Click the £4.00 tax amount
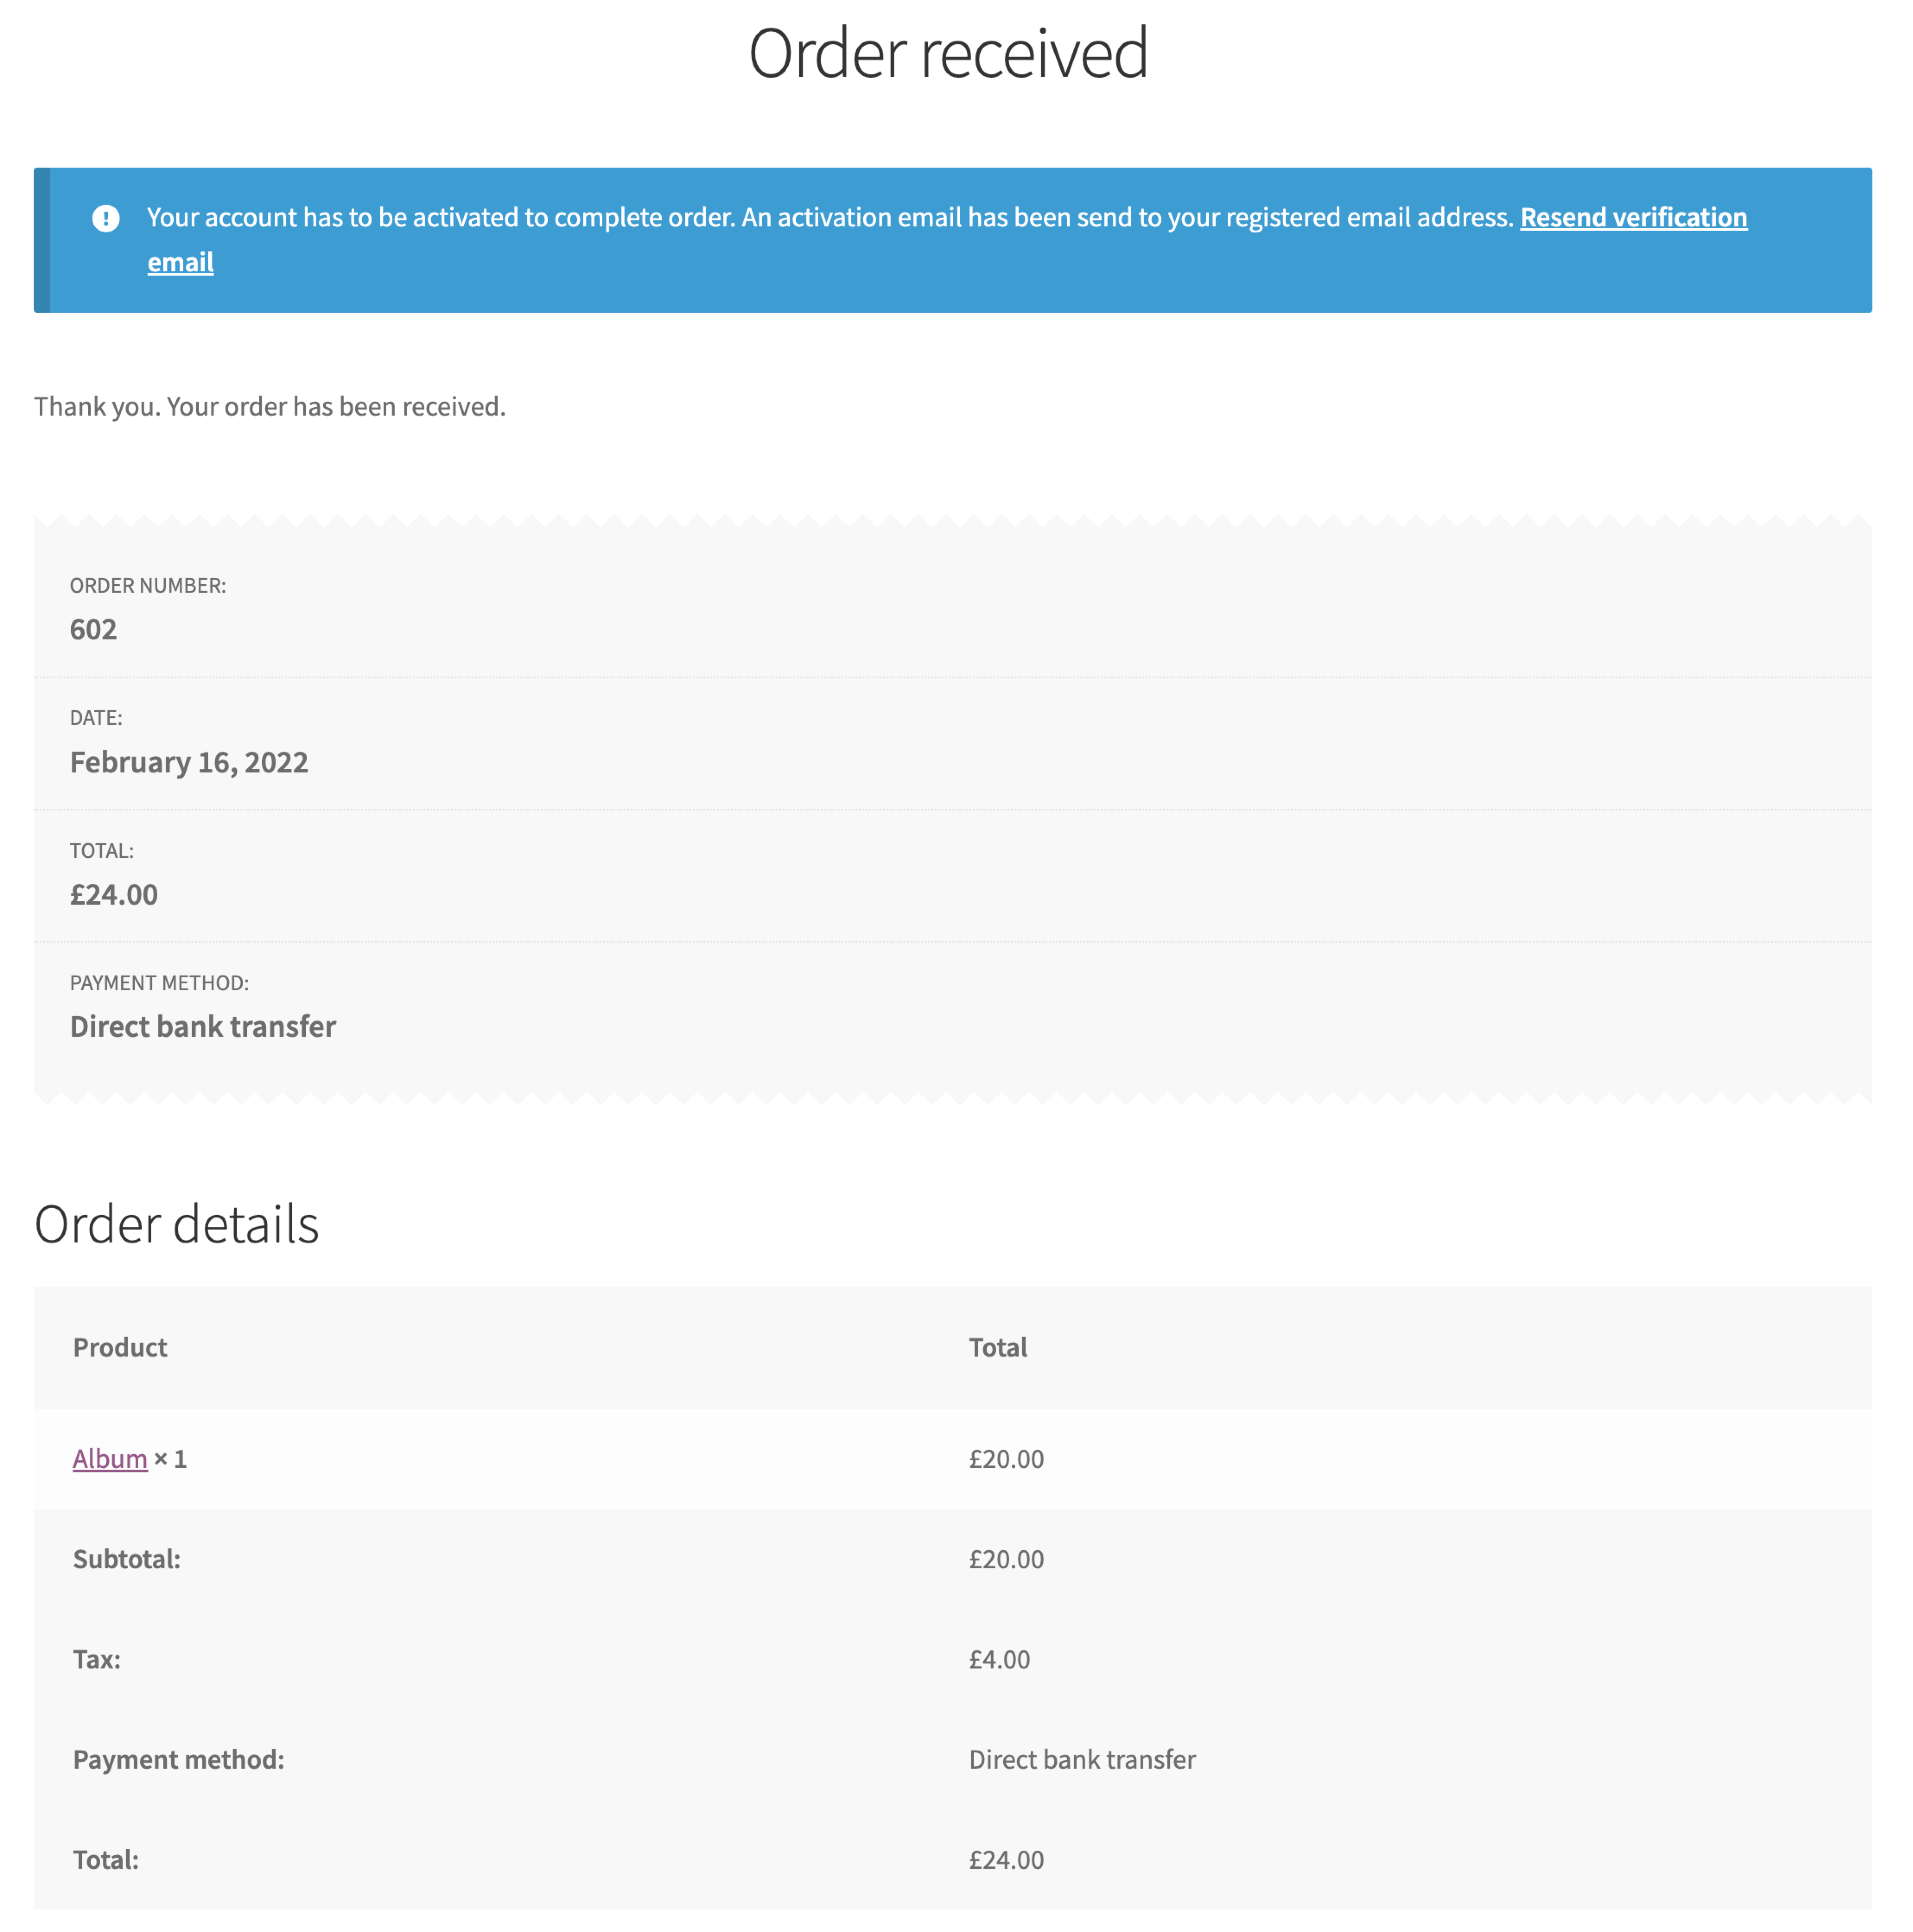The height and width of the screenshot is (1932, 1913). pos(999,1659)
